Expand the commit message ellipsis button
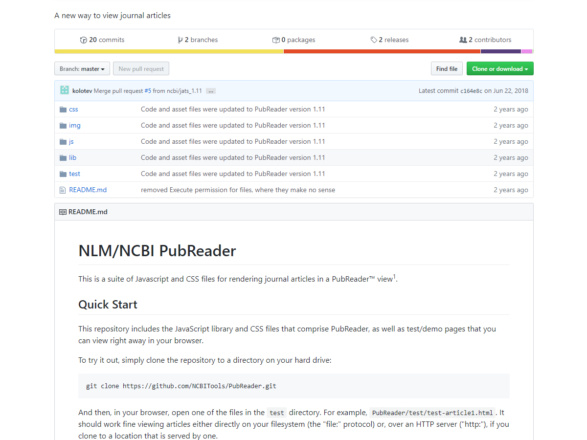 tap(211, 91)
